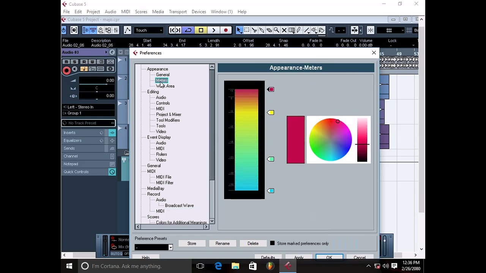The height and width of the screenshot is (273, 486).
Task: Open the Transport menu
Action: coord(178,12)
